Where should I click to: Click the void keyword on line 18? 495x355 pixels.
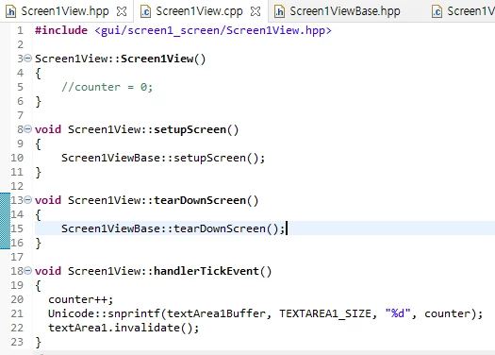tap(48, 271)
